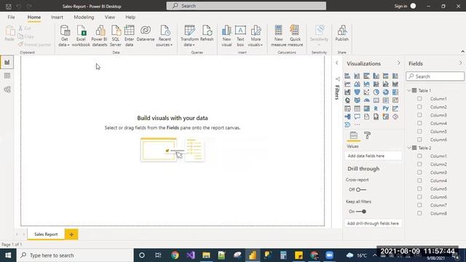
Task: Select the Q&A visual
Action: [x=357, y=116]
